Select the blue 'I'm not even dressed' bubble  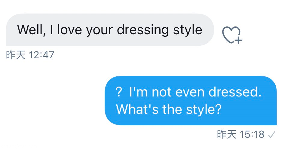pos(191,100)
